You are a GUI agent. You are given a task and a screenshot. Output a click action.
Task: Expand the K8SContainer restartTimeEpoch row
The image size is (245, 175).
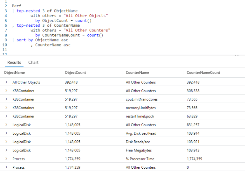[6, 116]
